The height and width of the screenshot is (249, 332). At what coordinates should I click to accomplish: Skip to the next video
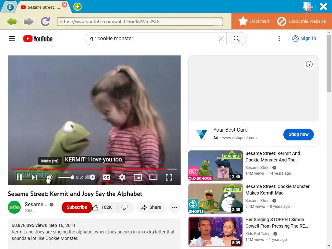[34, 177]
